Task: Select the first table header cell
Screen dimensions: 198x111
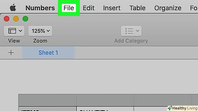Action: [x=47, y=100]
